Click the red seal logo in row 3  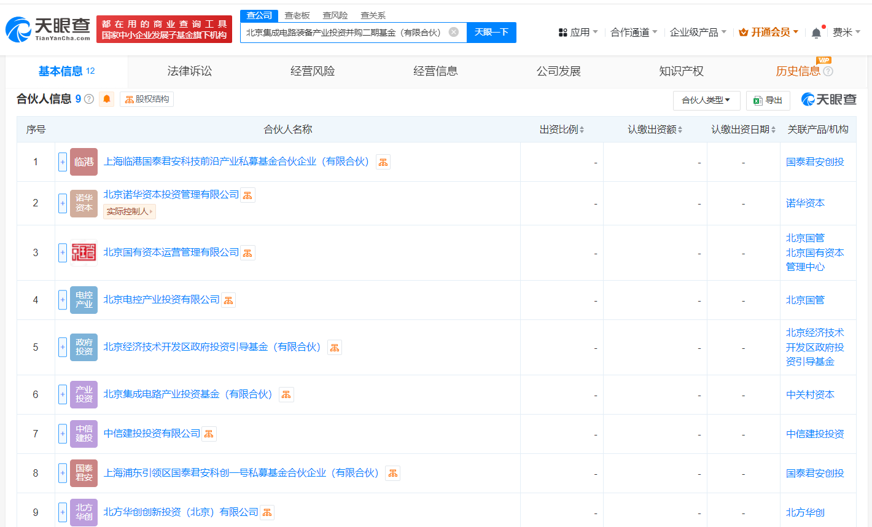84,252
